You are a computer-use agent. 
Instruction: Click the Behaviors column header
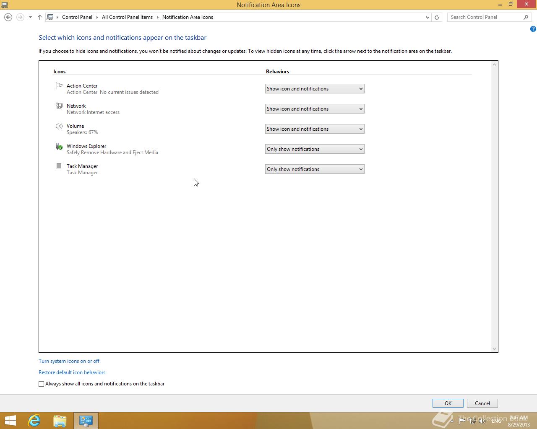(277, 72)
